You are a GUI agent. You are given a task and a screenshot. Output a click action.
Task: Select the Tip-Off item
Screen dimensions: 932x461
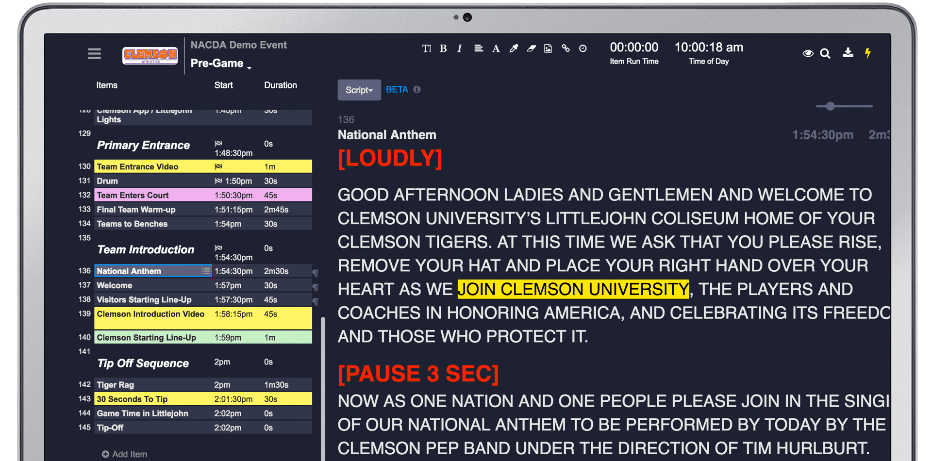pyautogui.click(x=203, y=428)
